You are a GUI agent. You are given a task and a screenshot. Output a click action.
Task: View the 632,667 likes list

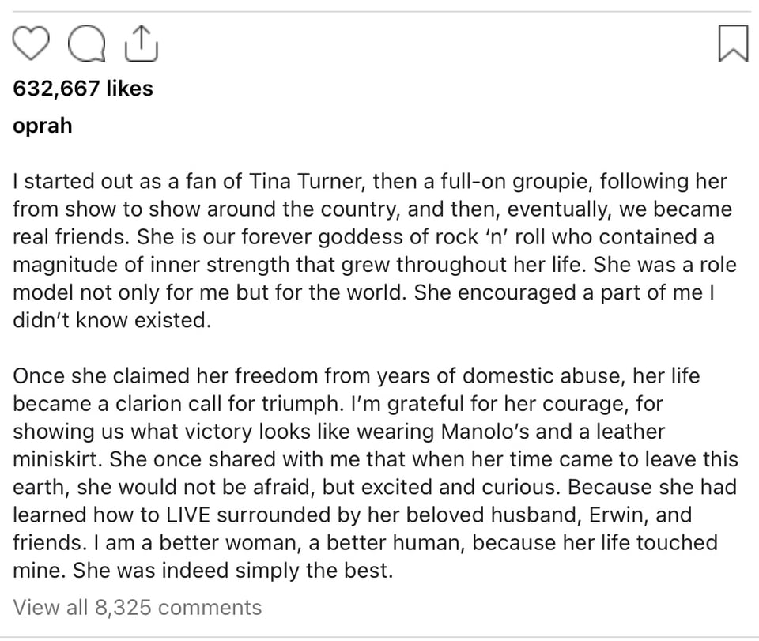pos(83,89)
